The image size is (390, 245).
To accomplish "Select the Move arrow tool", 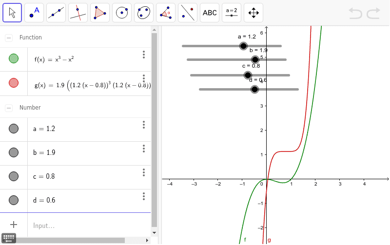I will [x=12, y=13].
